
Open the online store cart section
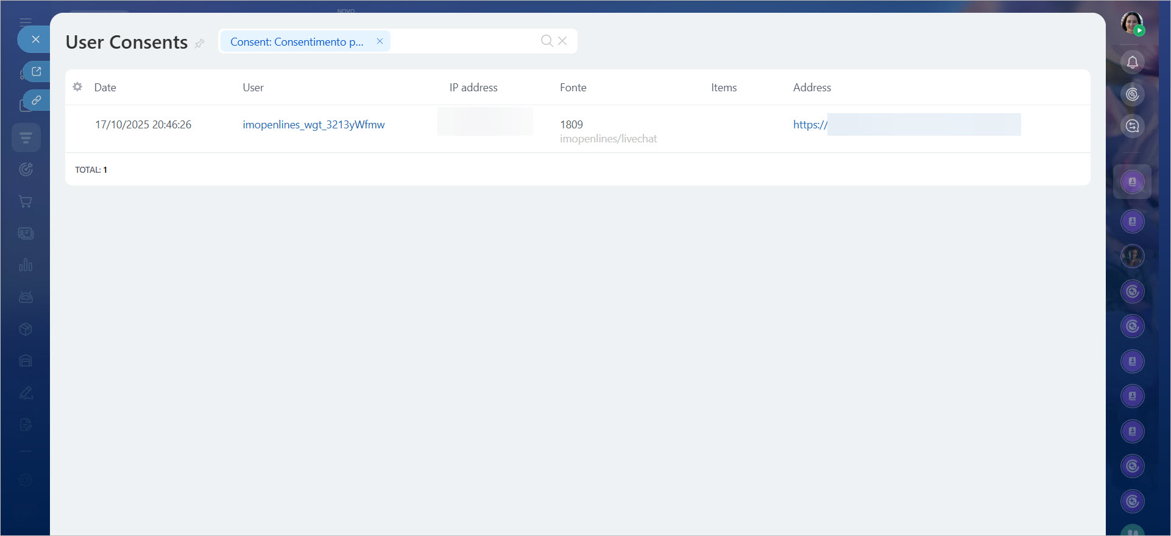[26, 201]
